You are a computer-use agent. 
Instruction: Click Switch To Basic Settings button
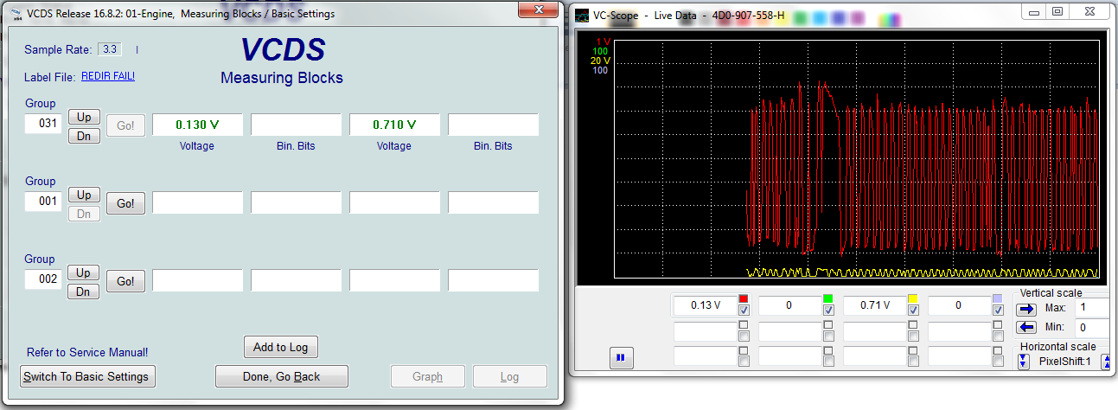pyautogui.click(x=86, y=376)
